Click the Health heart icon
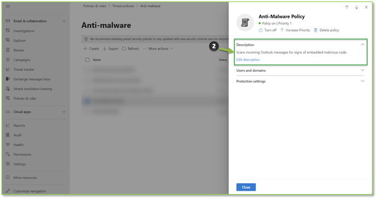Image resolution: width=377 pixels, height=199 pixels. pos(8,144)
